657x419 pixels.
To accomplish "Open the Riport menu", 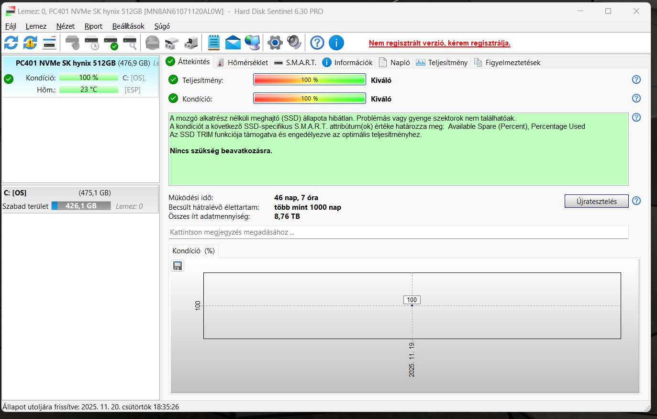I will tap(93, 26).
